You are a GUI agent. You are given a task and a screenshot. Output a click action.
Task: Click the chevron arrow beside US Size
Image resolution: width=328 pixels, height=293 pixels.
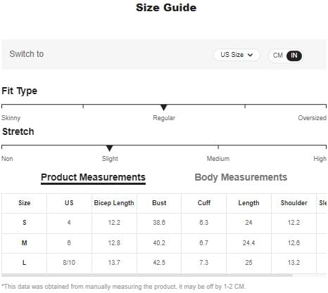(251, 55)
